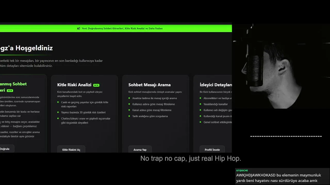Click the chat message starting with "AWKJHDJAWKHDKASD"
The image size is (330, 185).
point(279,178)
